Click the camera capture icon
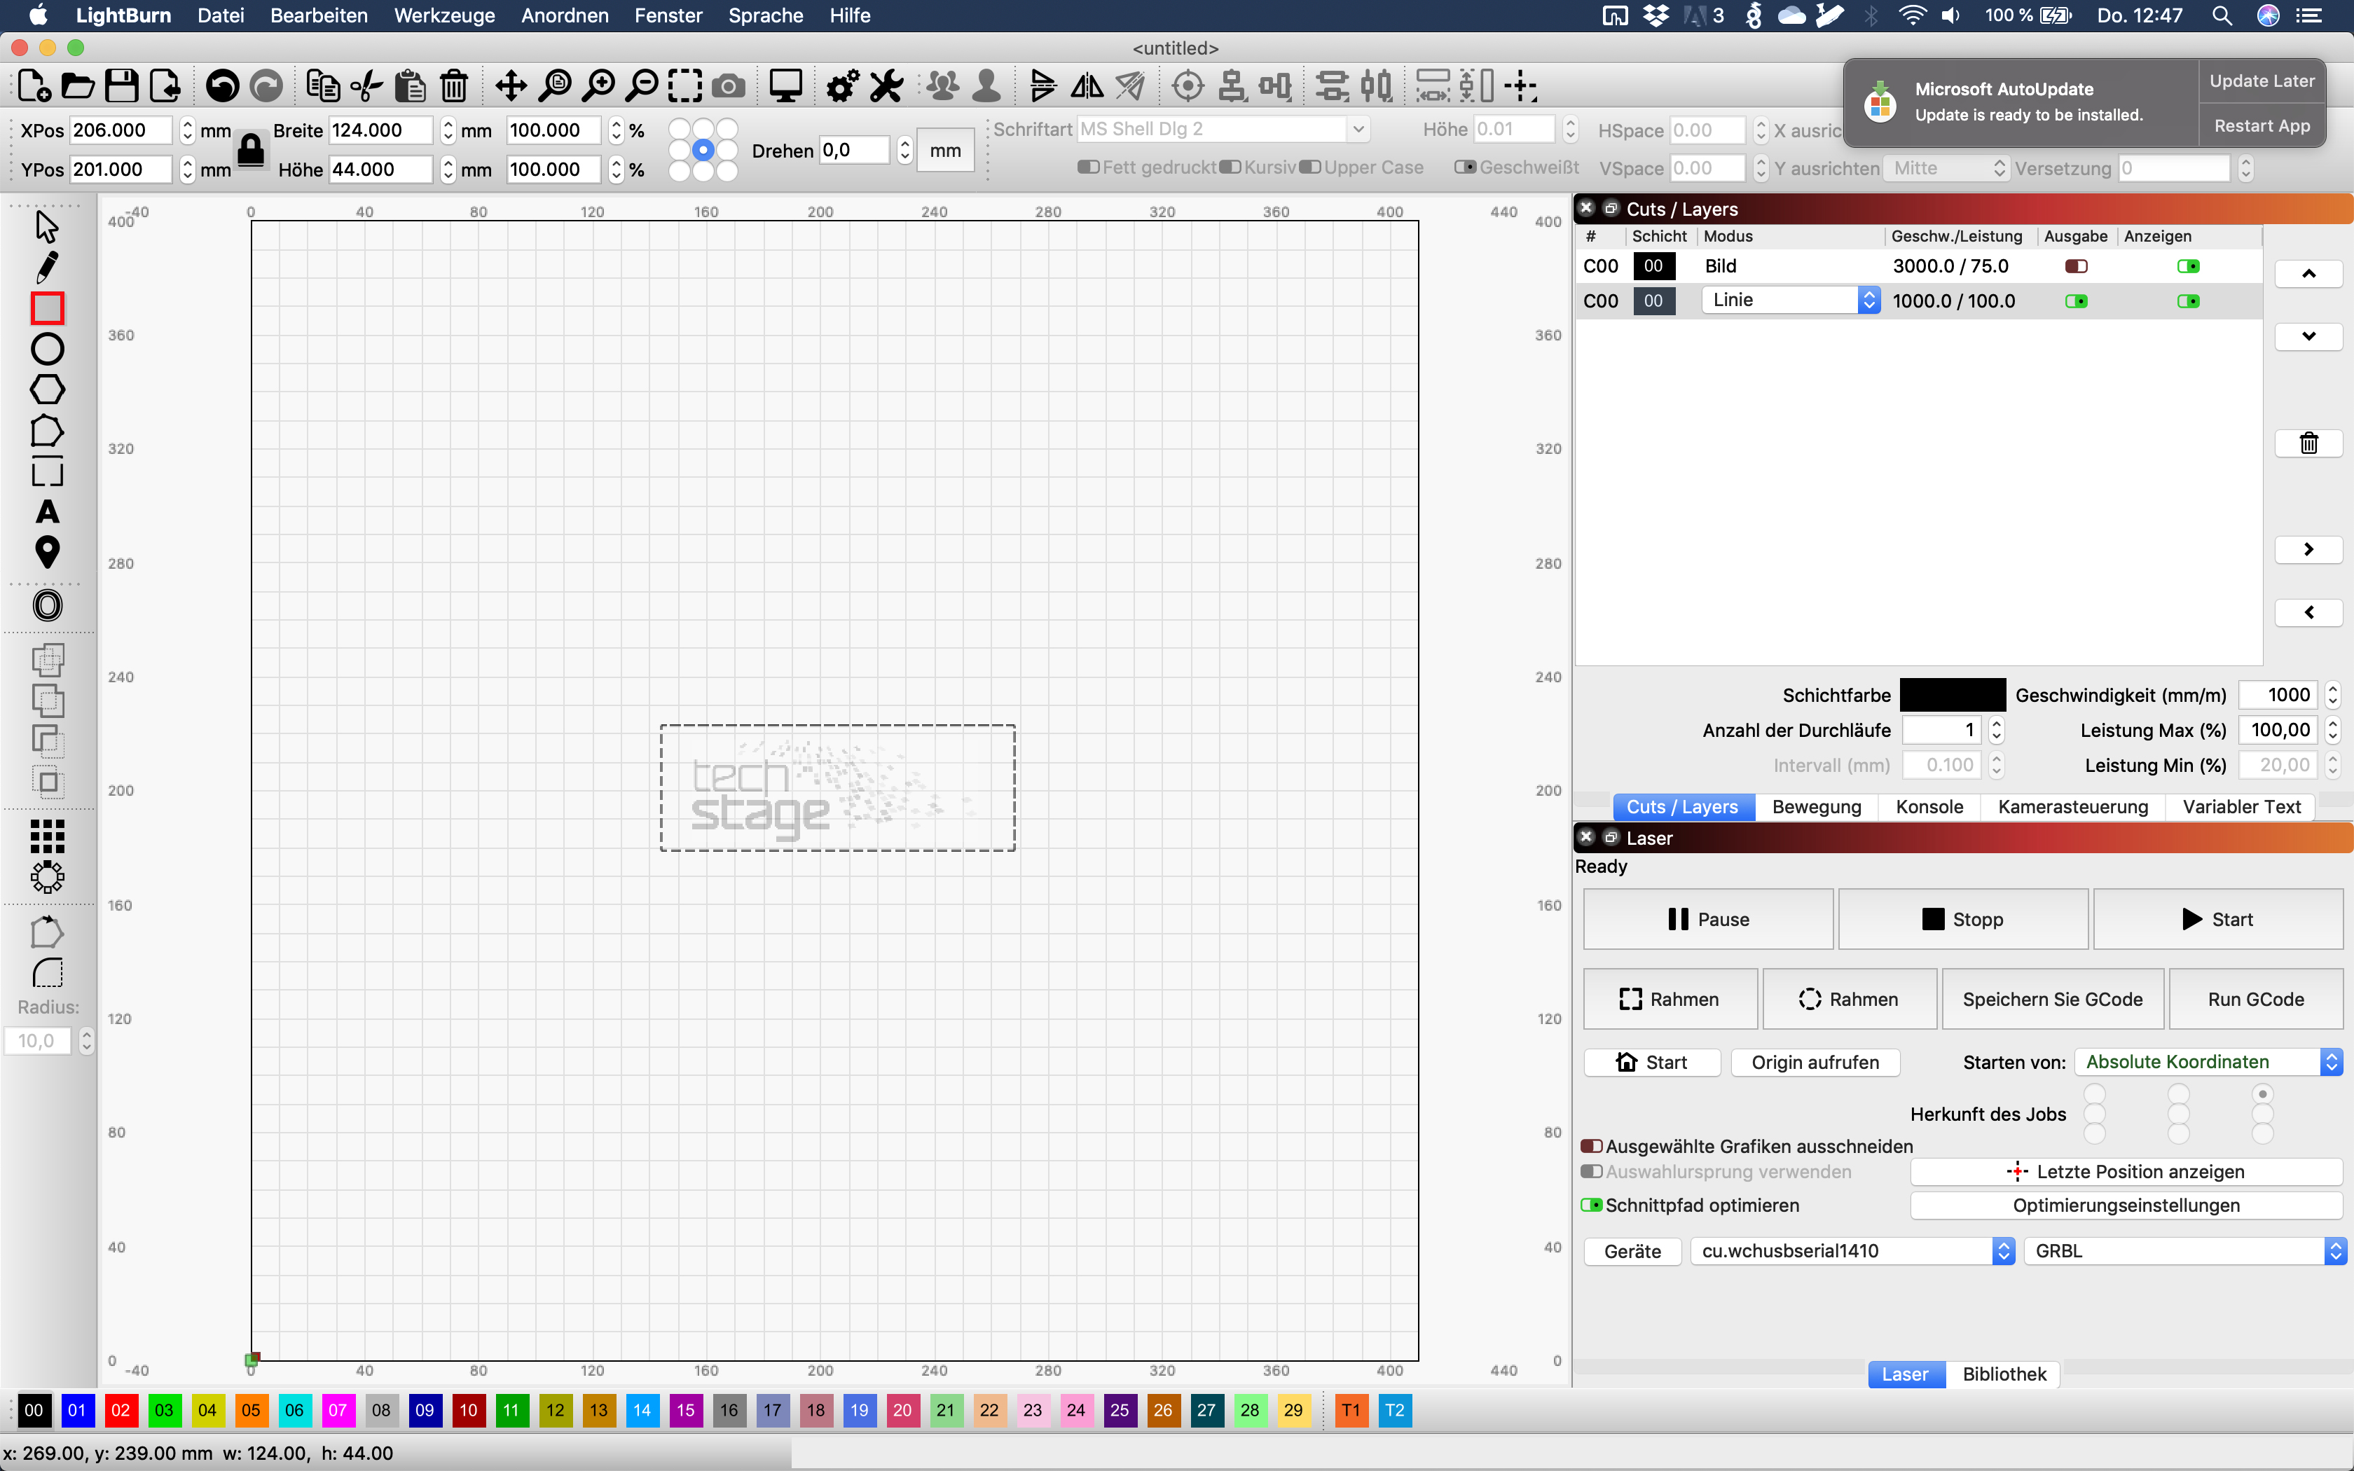2354x1471 pixels. pyautogui.click(x=729, y=87)
